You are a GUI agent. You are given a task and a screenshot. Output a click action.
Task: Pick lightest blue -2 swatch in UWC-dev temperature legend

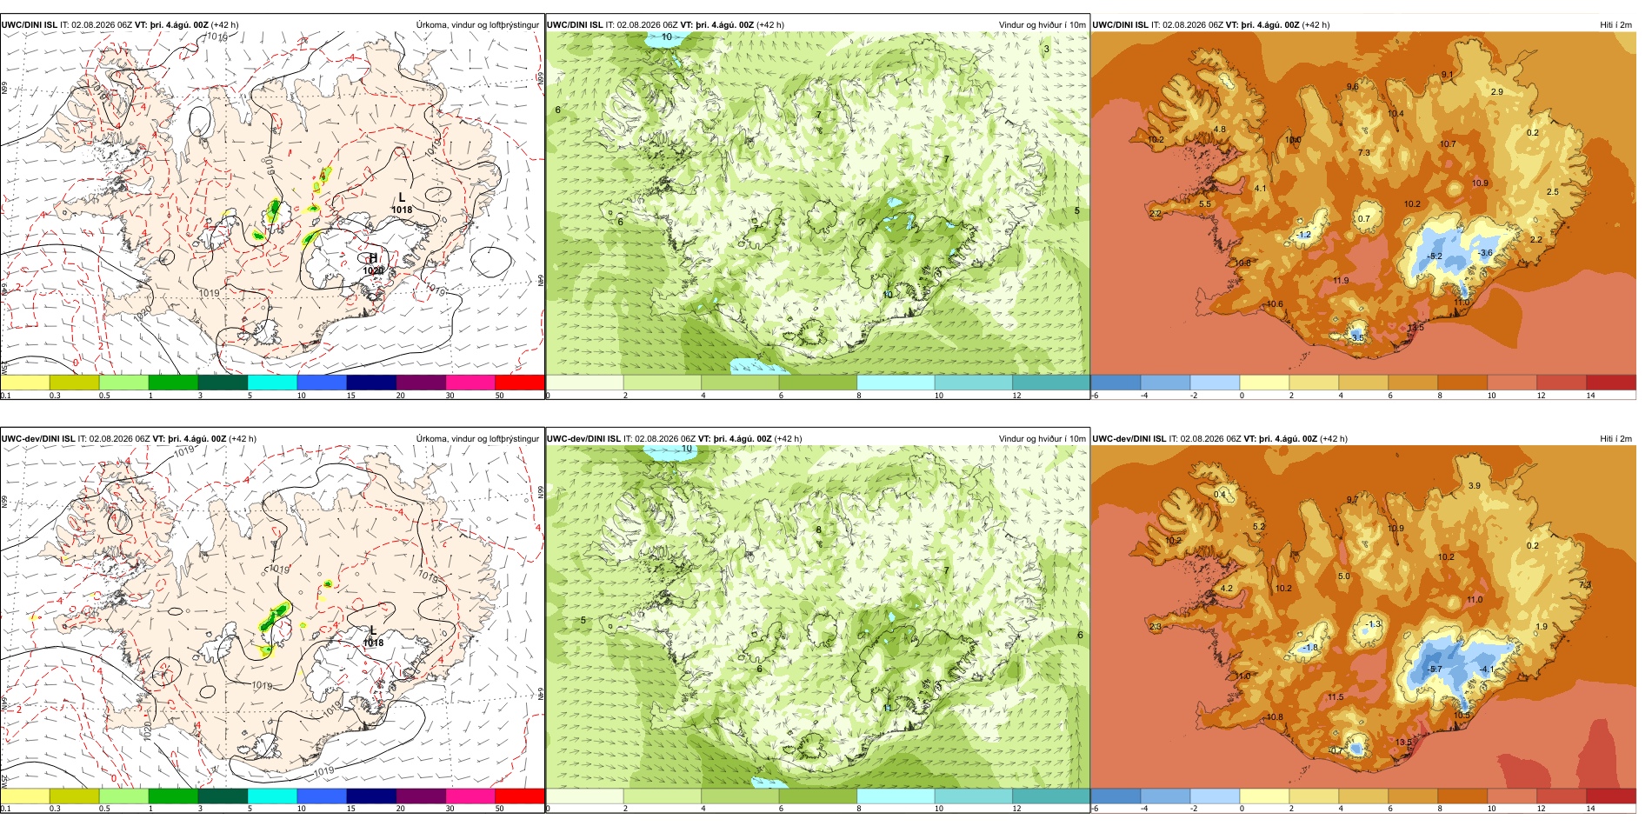pos(1215,796)
